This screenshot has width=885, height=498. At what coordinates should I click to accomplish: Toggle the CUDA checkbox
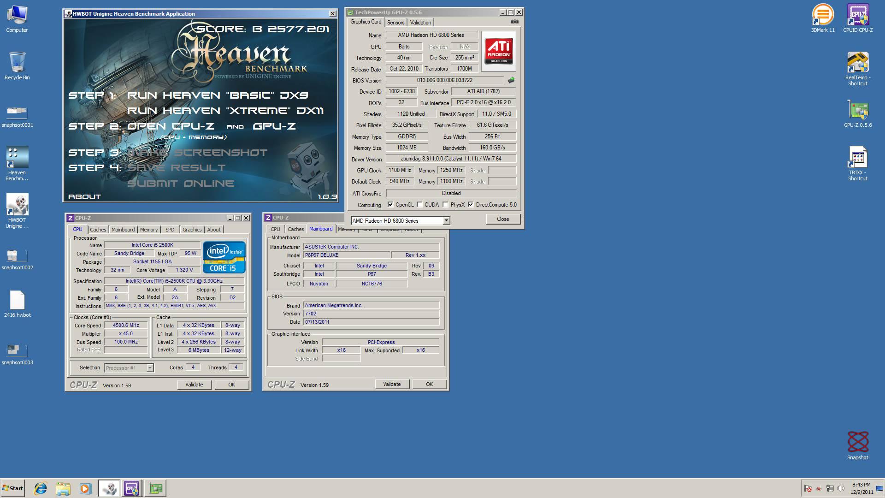click(419, 205)
